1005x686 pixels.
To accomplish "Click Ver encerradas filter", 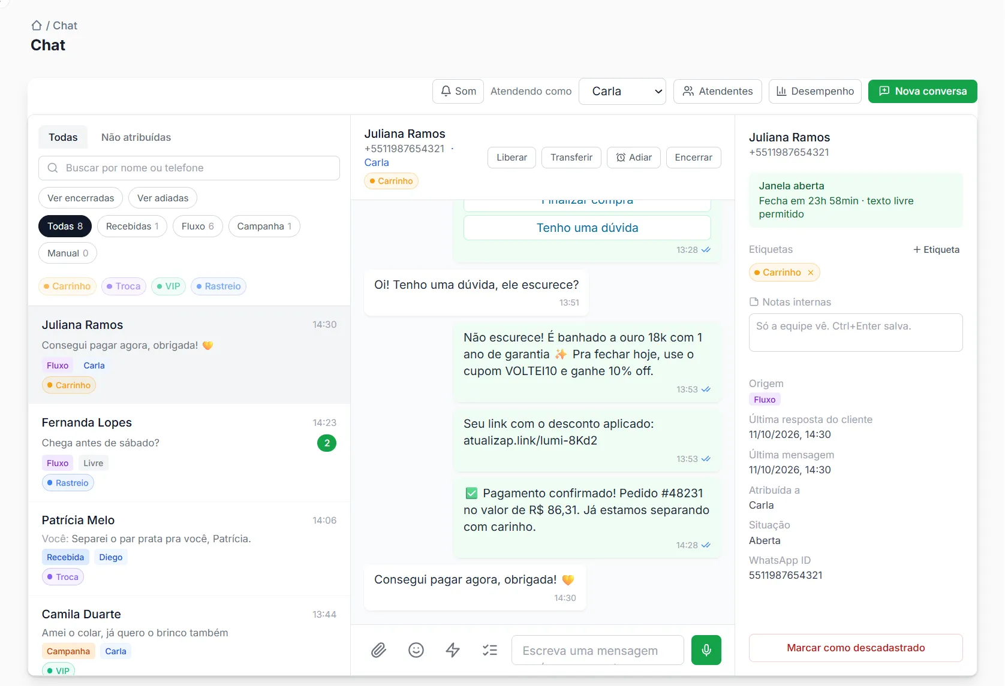I will (81, 198).
